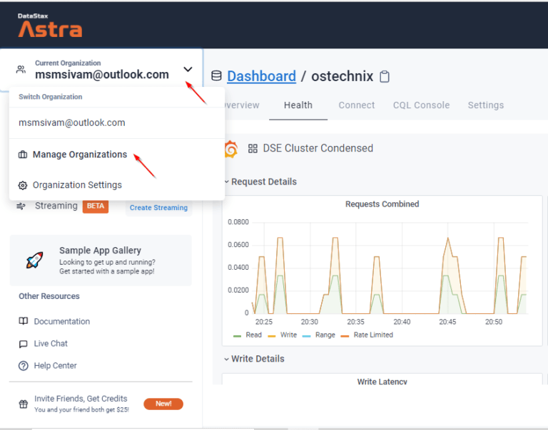Click the rocket Sample App Gallery icon
Viewport: 548px width, 430px height.
[34, 261]
